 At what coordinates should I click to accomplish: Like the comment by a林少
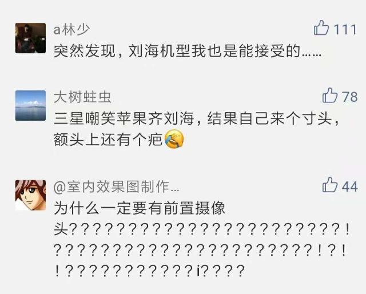321,28
